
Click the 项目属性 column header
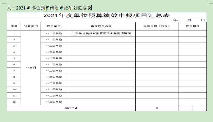point(192,26)
